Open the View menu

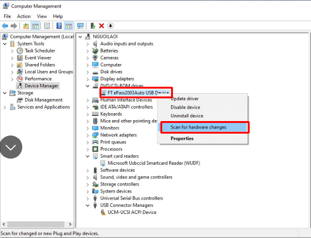point(42,16)
